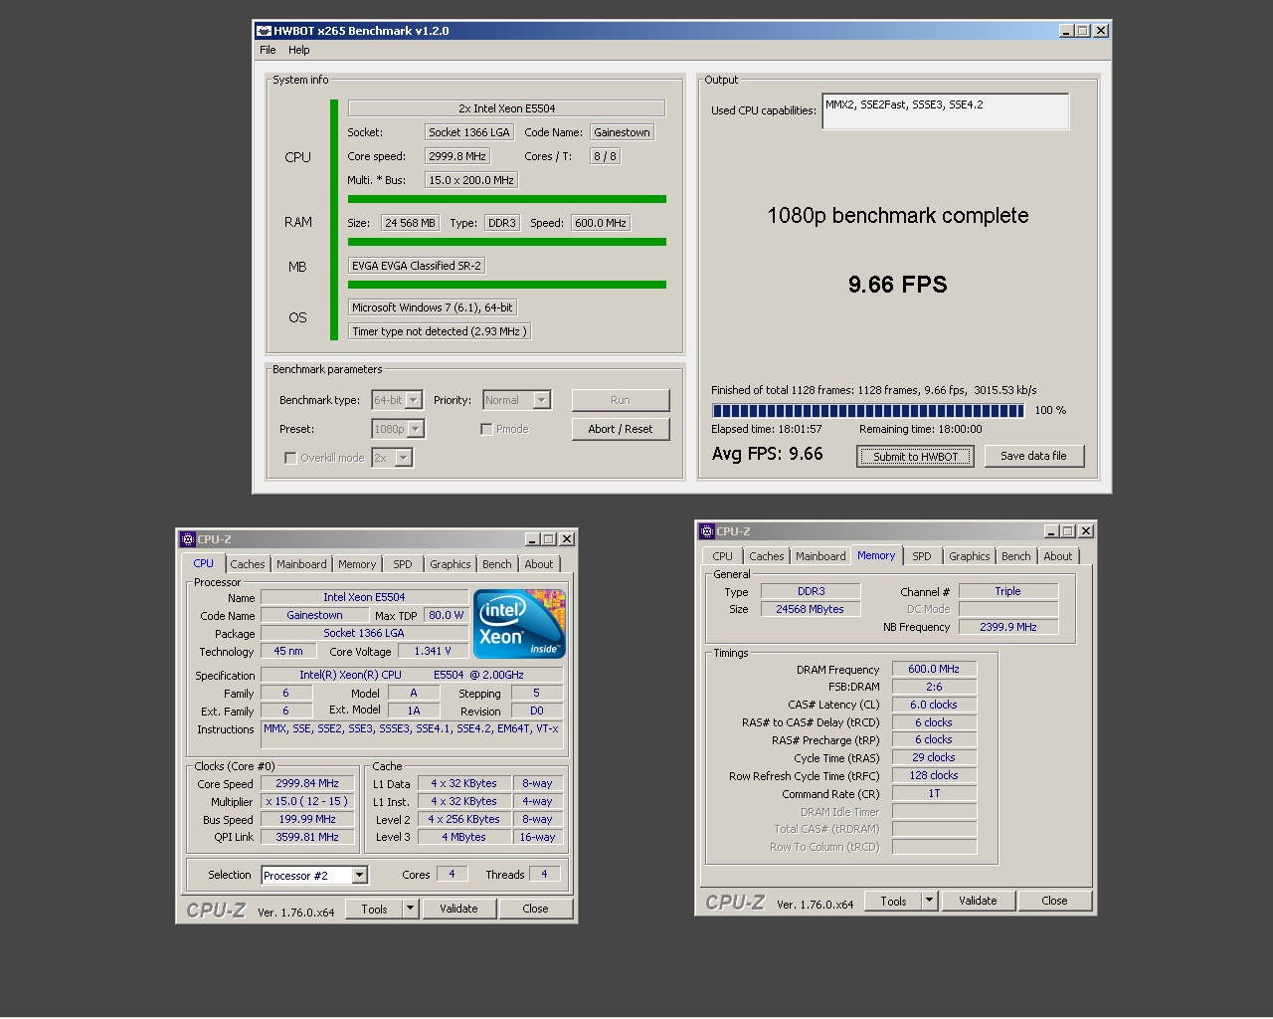Click the Close button in left CPU-Z window

535,909
